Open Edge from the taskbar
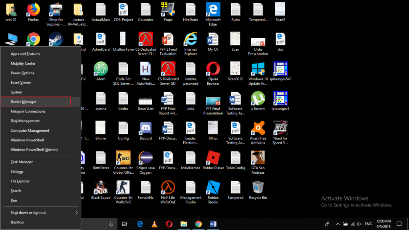Screen dimensions: 409x230 pos(140,224)
